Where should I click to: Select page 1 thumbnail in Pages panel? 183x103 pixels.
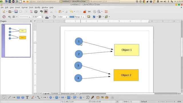(16, 41)
